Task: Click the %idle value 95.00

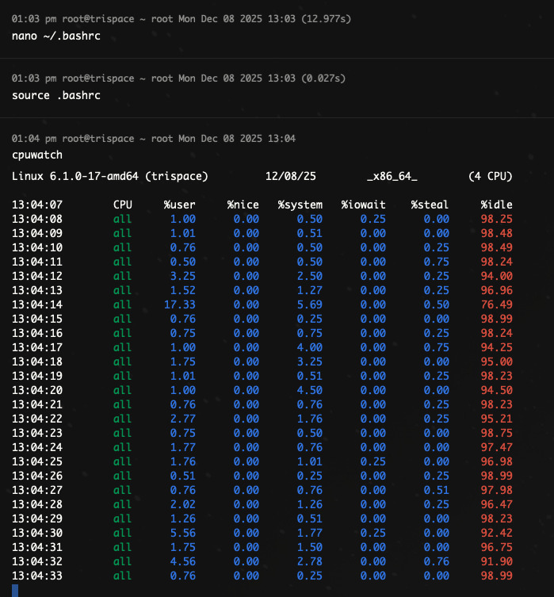Action: point(497,362)
